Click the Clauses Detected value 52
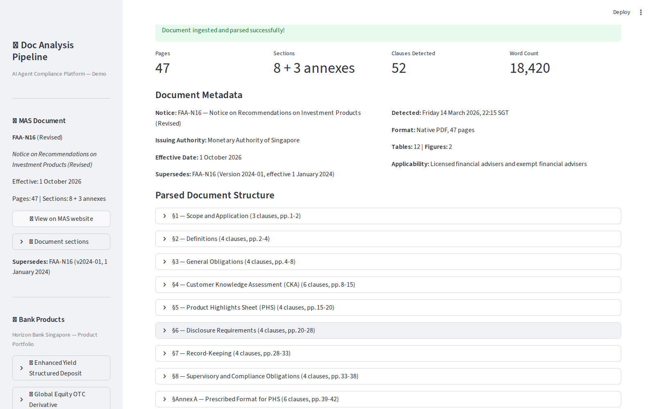The image size is (654, 409). point(399,68)
